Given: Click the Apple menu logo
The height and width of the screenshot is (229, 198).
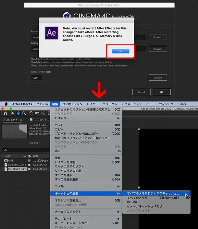Looking at the screenshot, I should pos(6,104).
